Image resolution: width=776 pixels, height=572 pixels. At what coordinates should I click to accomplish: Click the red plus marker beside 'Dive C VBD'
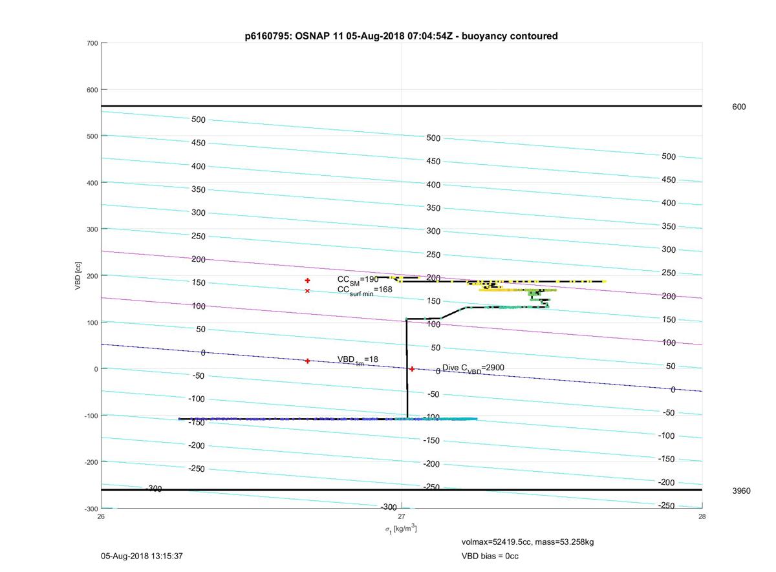tap(412, 369)
